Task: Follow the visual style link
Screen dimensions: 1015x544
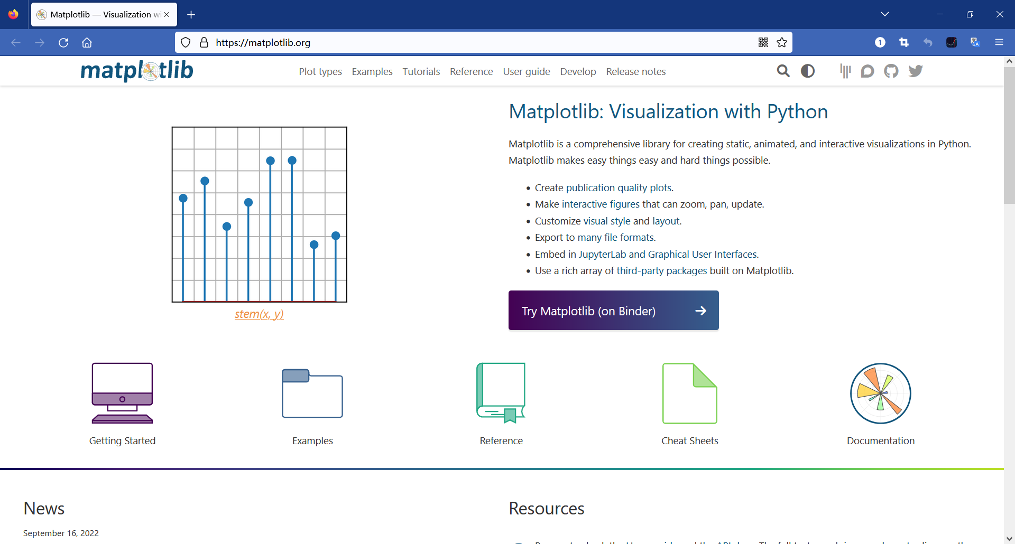Action: (607, 221)
